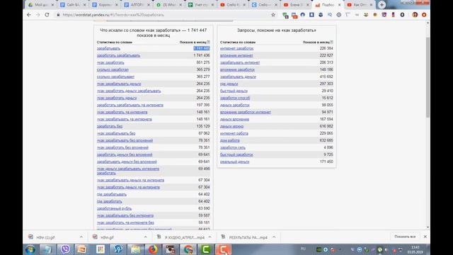The height and width of the screenshot is (255, 453).
Task: Switch to the 'Мой д...' Drive tab
Action: pos(41,5)
